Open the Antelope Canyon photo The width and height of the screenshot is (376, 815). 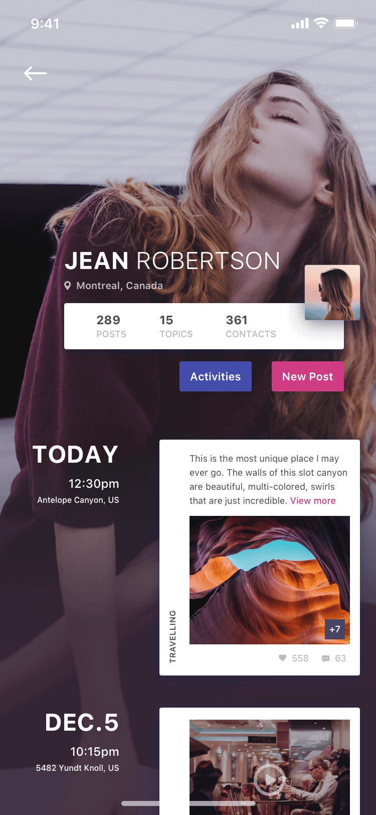(x=270, y=580)
